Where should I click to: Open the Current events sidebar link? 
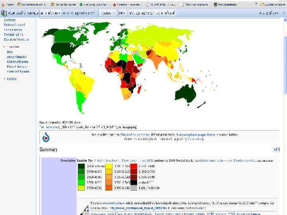click(13, 29)
